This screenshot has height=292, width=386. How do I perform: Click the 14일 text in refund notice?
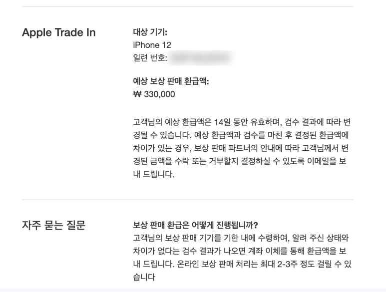pyautogui.click(x=221, y=122)
